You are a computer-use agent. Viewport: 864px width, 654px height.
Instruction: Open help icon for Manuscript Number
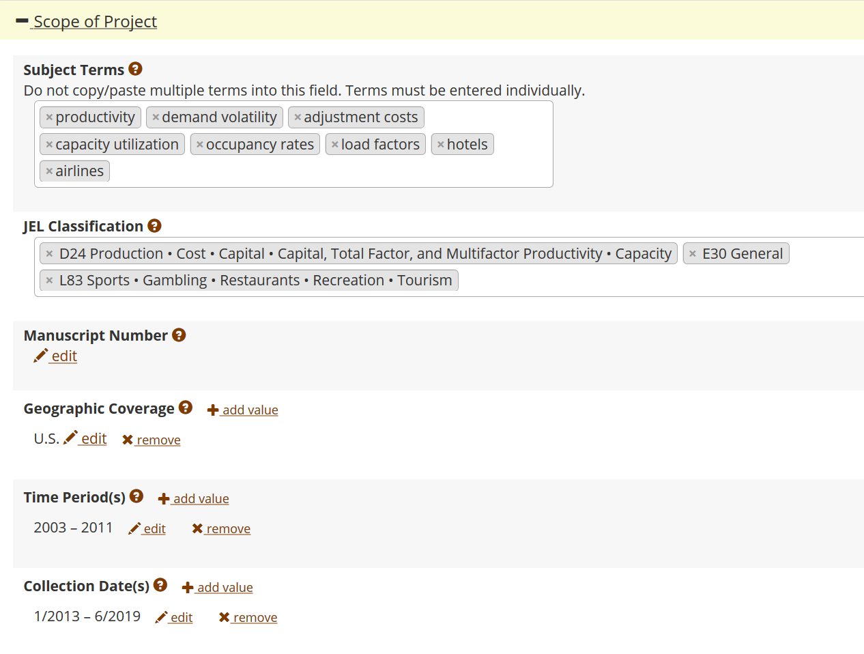179,335
